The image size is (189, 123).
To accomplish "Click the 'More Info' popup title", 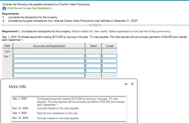I will click(18, 87).
